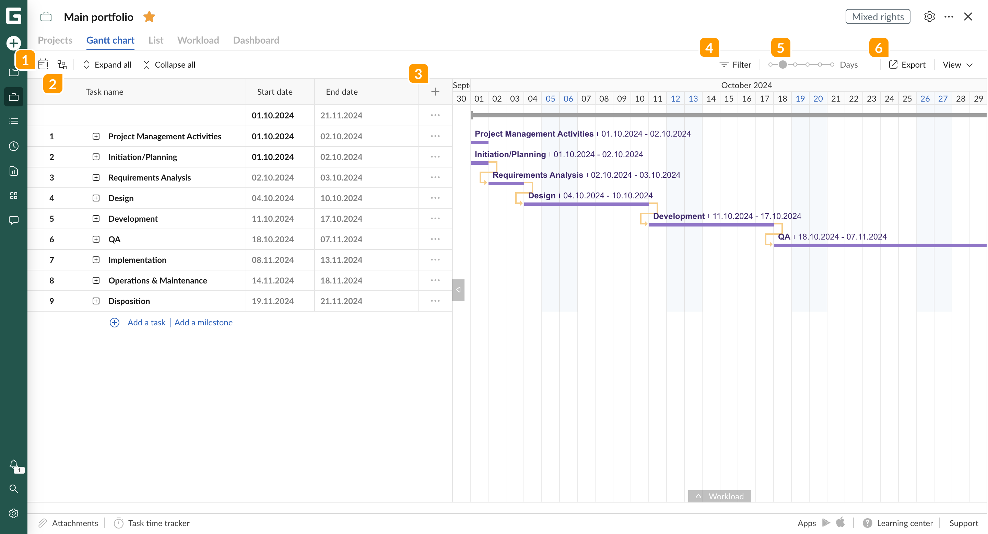Select the time log clock icon
This screenshot has height=534, width=988.
tap(14, 146)
